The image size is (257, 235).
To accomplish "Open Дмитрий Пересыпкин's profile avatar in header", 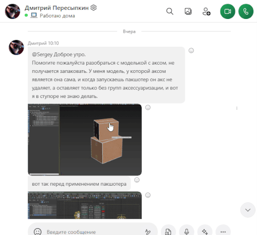I will 12,11.
